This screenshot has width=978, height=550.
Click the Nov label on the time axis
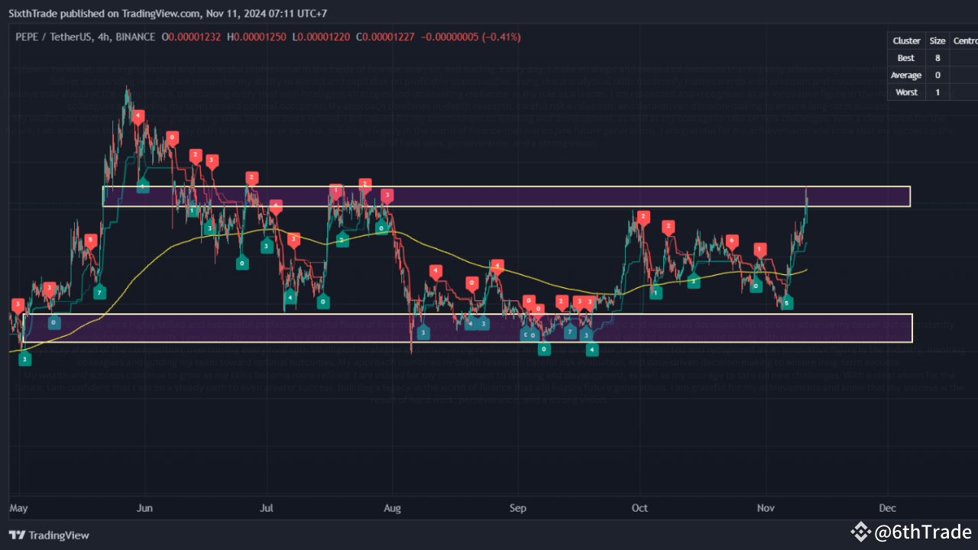[x=766, y=508]
